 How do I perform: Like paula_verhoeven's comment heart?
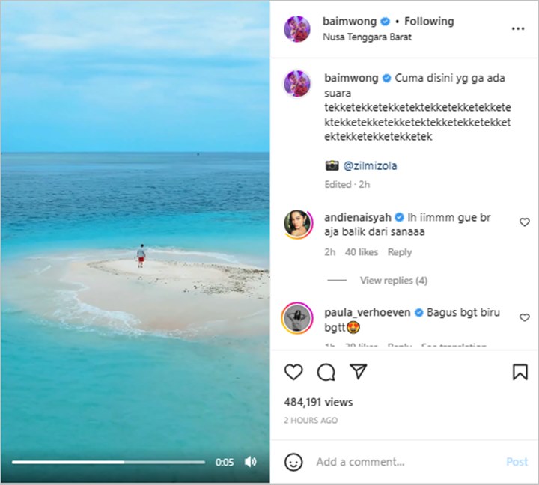[524, 318]
